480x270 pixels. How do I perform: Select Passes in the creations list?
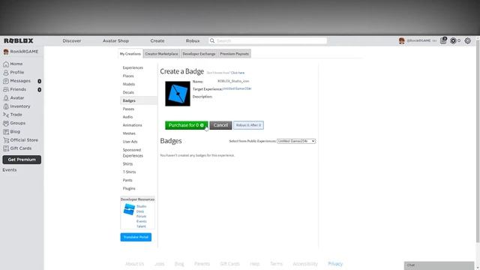[x=128, y=109]
